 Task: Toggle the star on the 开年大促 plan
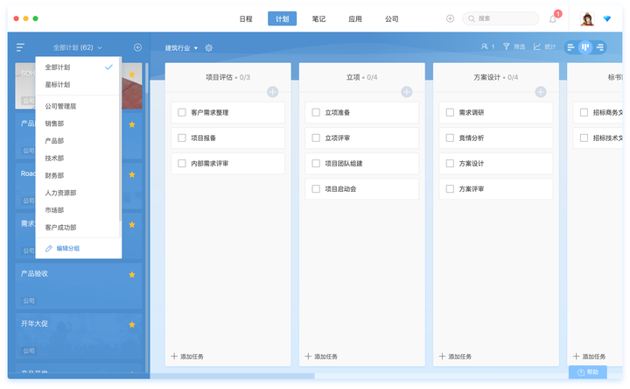click(132, 325)
